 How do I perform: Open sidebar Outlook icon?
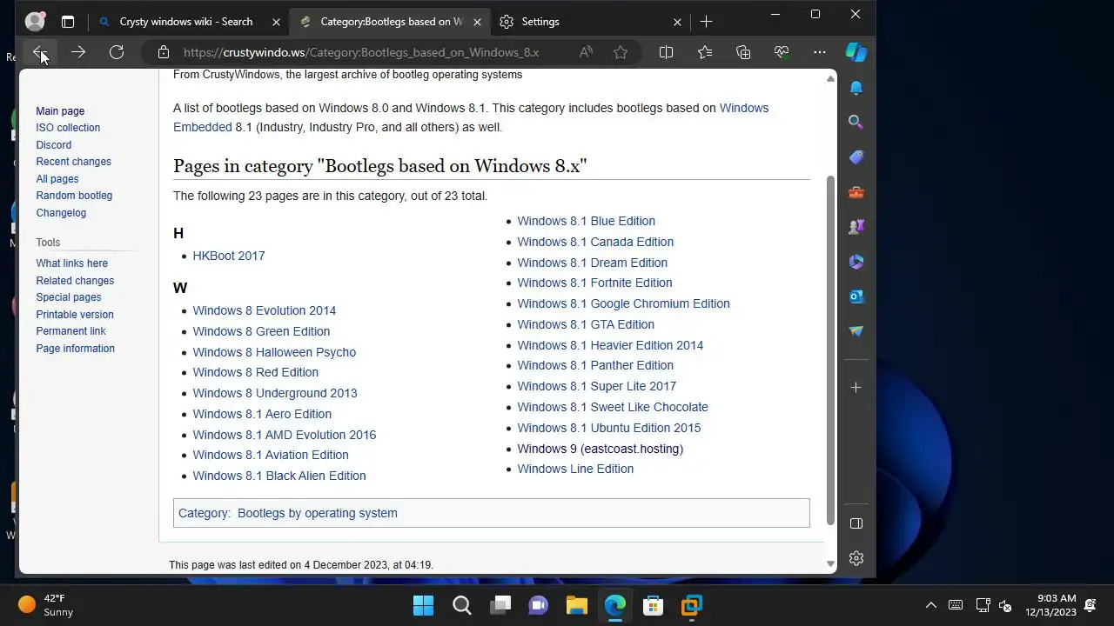pyautogui.click(x=856, y=296)
